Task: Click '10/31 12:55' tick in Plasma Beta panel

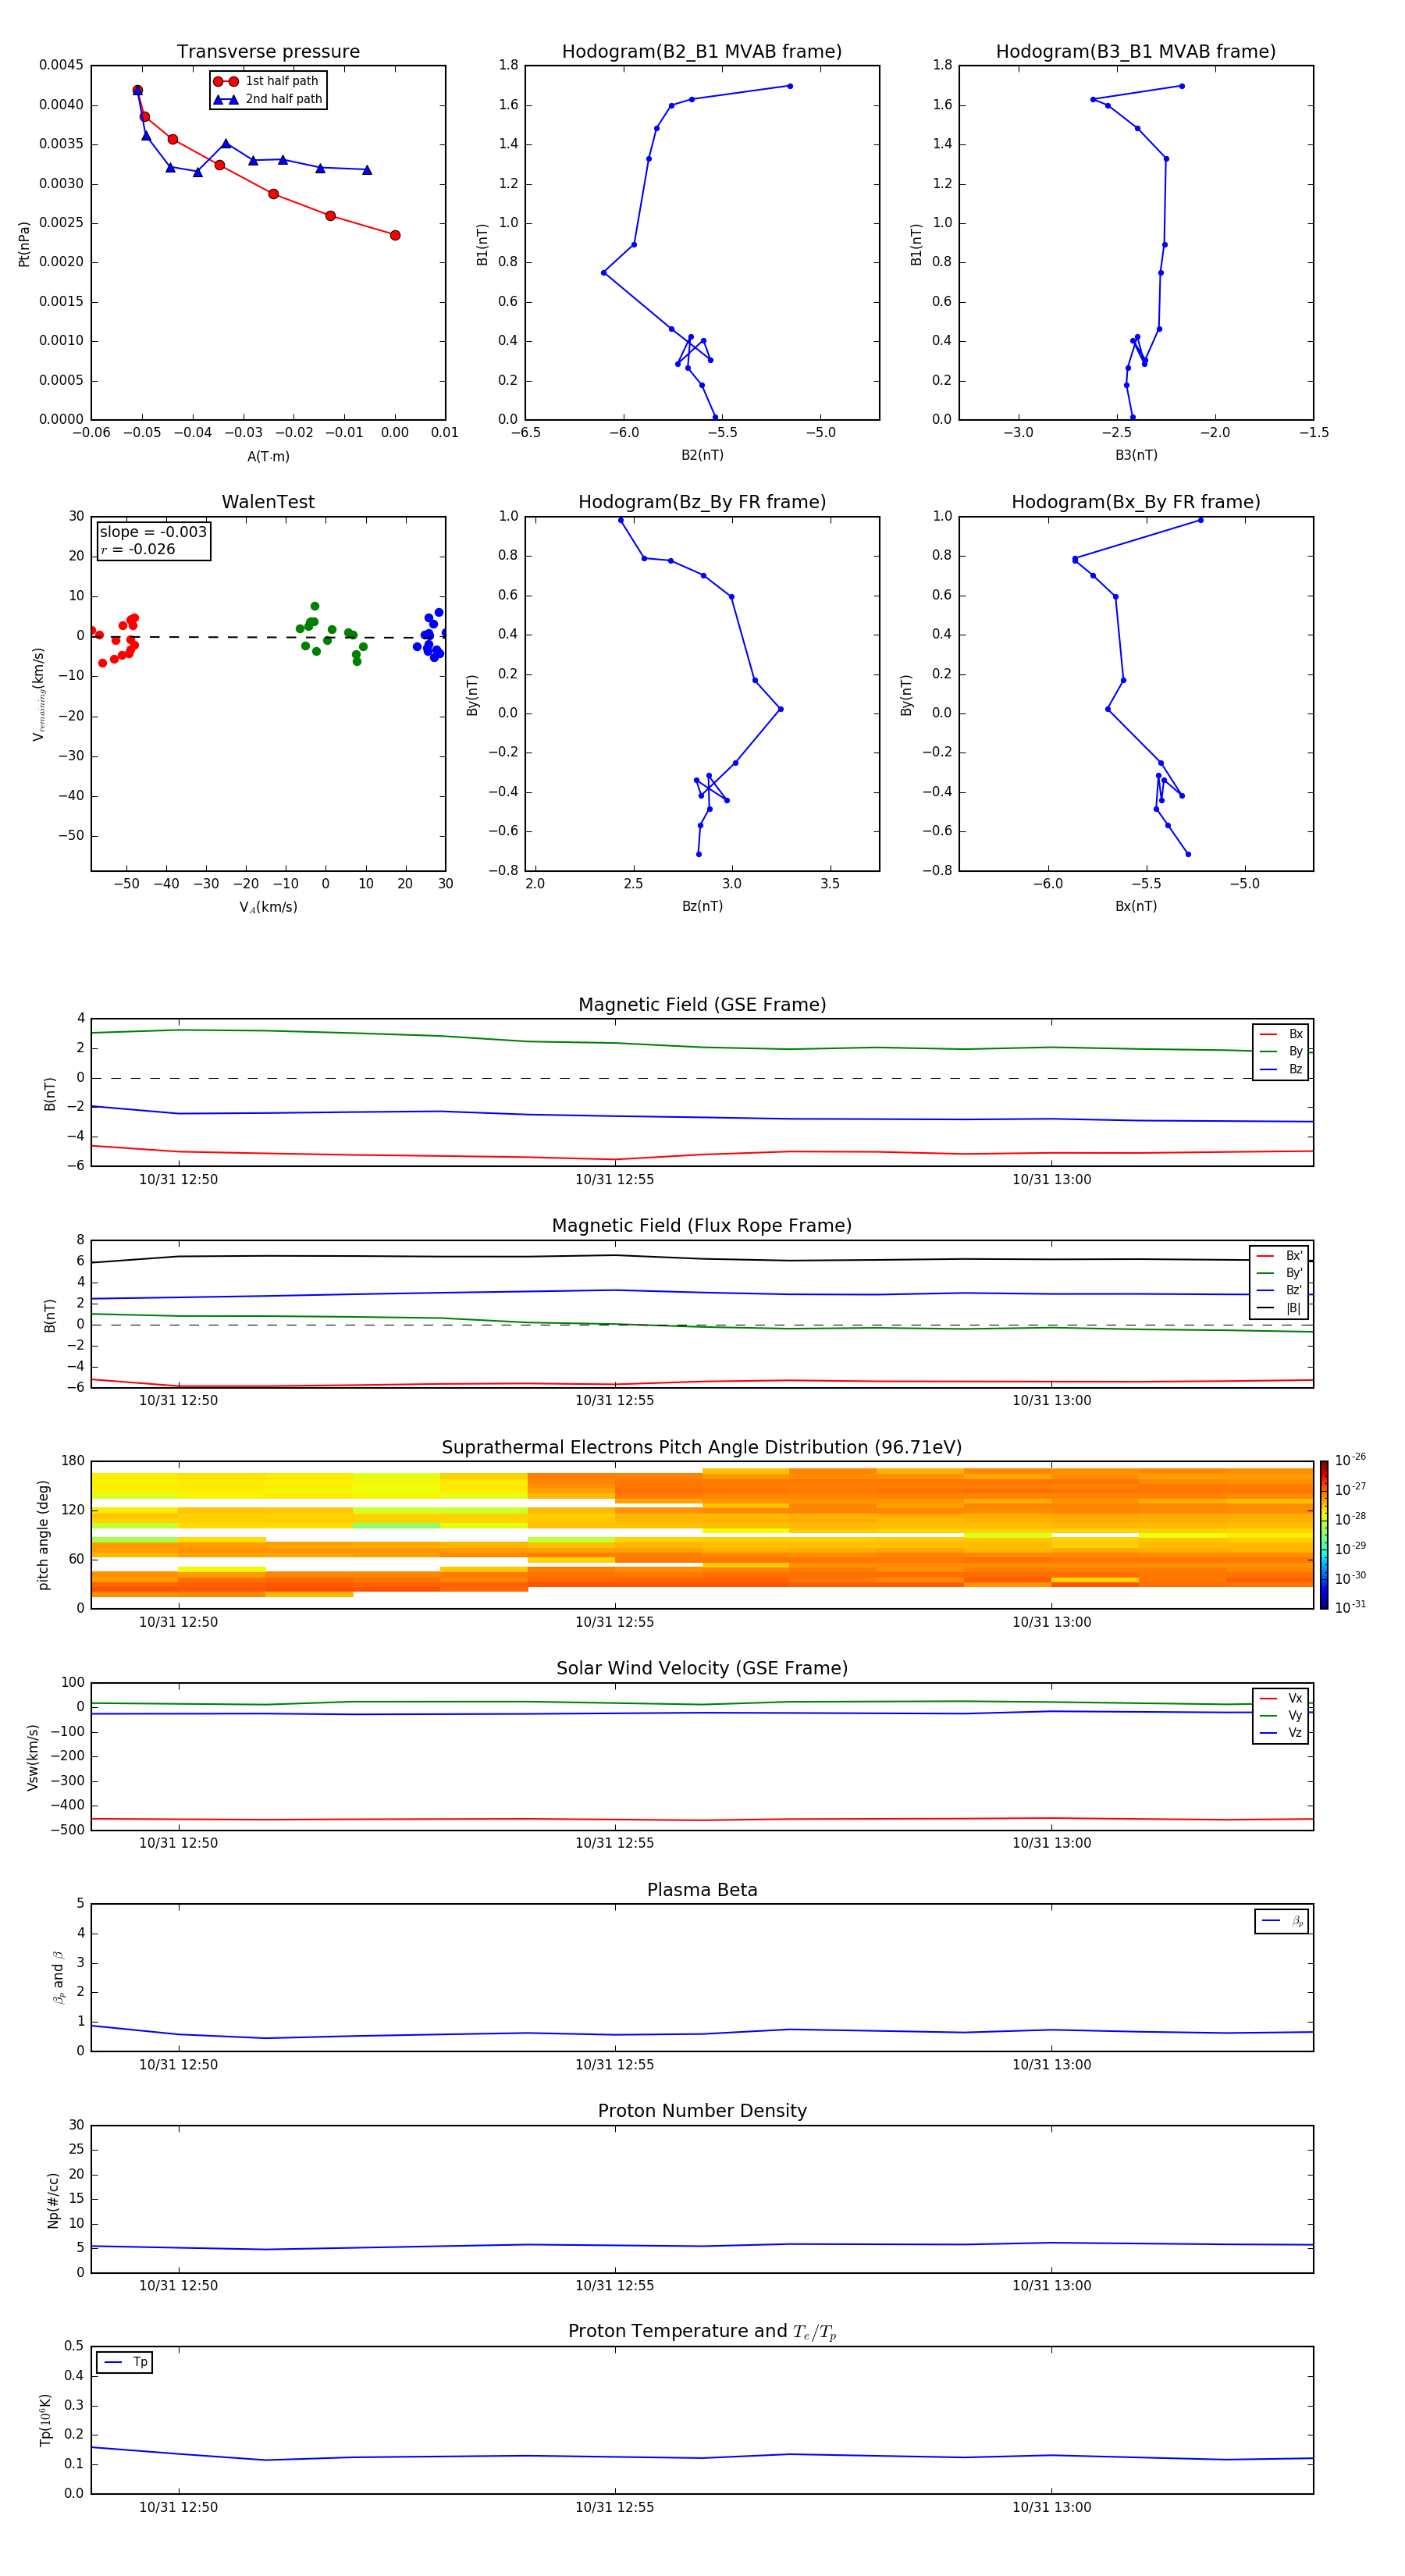Action: pyautogui.click(x=614, y=2064)
